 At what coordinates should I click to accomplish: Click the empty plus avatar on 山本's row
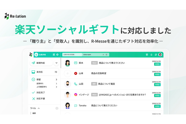click(x=68, y=73)
